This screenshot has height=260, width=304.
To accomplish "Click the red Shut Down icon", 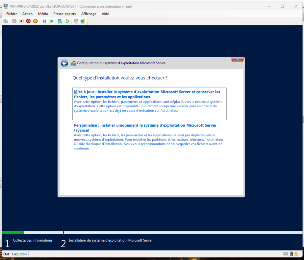I will (x=28, y=21).
